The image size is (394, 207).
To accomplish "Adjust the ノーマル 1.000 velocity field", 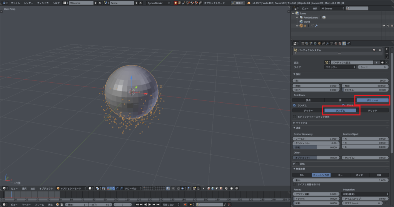I will pyautogui.click(x=316, y=139).
